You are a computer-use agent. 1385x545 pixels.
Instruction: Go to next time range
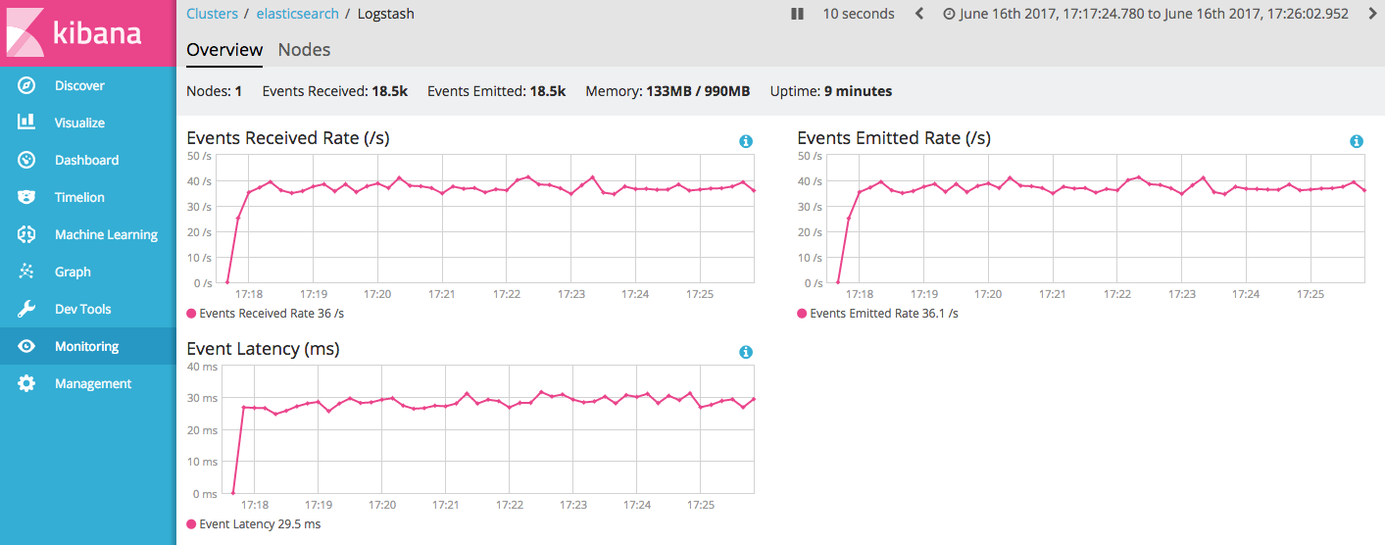1372,14
